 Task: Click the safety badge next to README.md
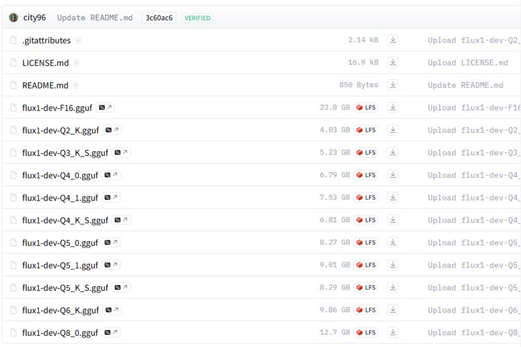tap(76, 85)
